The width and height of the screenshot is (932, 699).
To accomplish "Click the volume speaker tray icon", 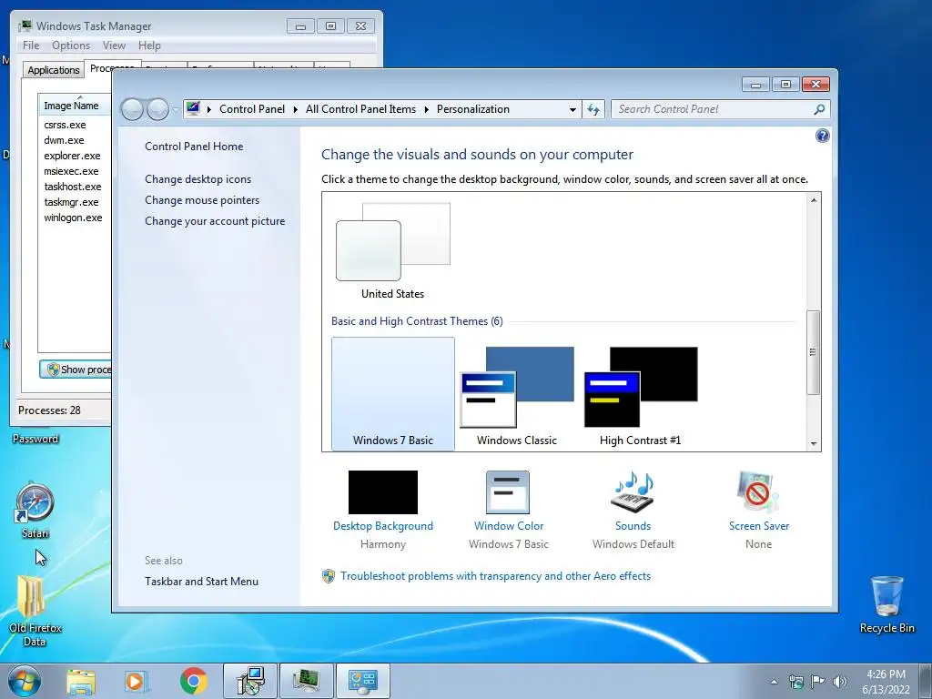I will click(x=840, y=682).
